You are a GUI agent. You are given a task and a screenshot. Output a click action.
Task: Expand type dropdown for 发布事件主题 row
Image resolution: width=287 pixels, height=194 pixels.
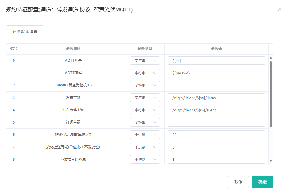[x=145, y=110]
